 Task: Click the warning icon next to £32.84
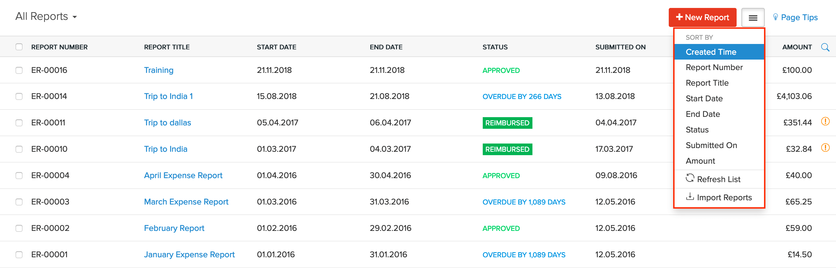pos(826,149)
